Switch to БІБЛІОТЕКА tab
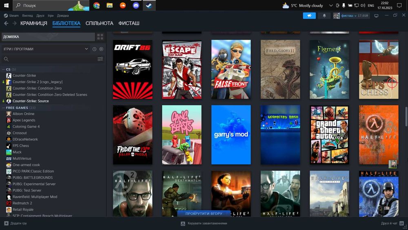The width and height of the screenshot is (408, 230). (67, 23)
